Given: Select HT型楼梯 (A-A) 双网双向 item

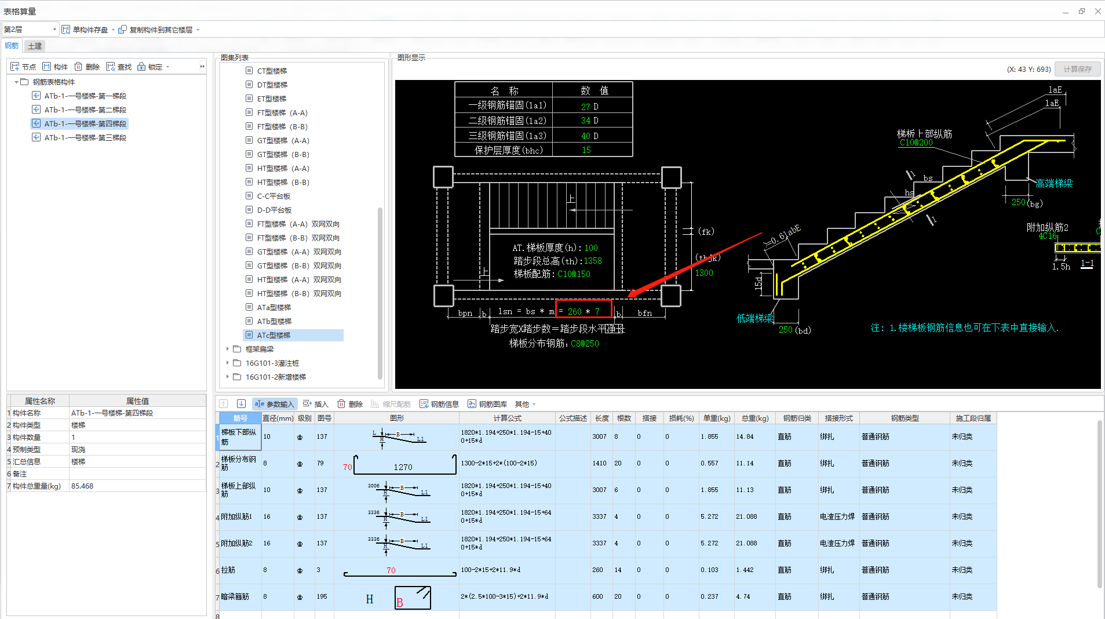Looking at the screenshot, I should point(299,279).
